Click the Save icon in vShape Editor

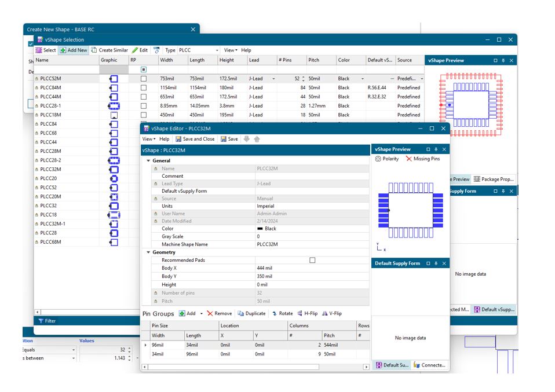tap(224, 139)
